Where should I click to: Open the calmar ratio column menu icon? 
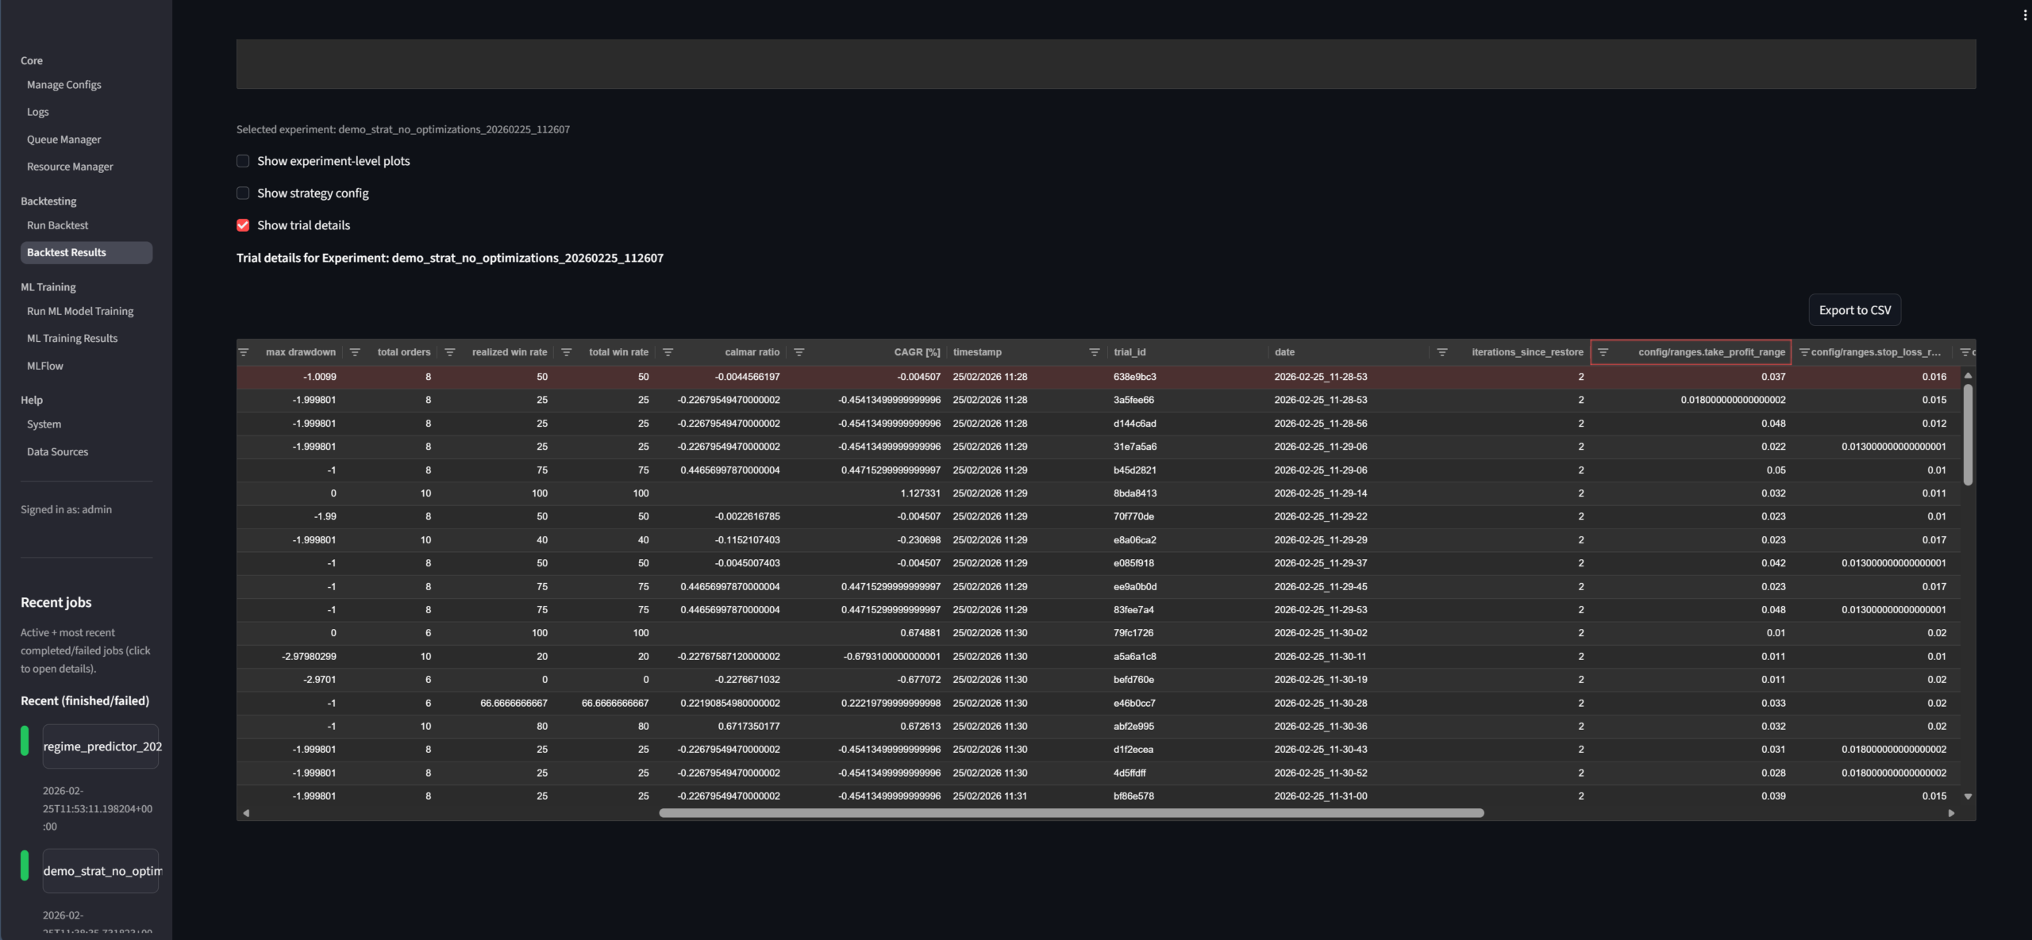[668, 352]
